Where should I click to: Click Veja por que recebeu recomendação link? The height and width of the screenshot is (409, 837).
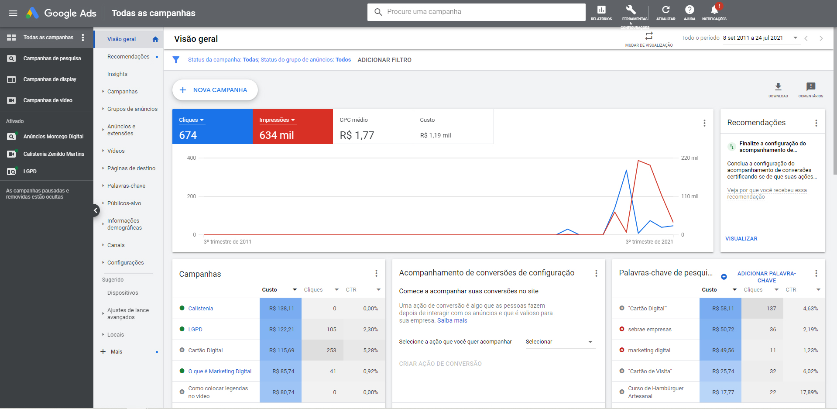[x=767, y=193]
